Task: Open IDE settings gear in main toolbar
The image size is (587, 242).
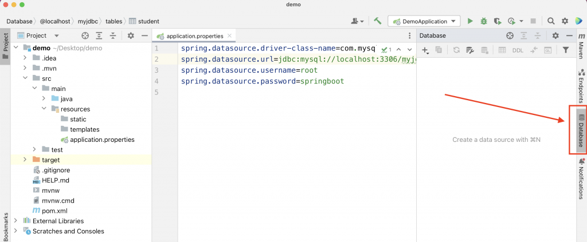Action: coord(565,21)
